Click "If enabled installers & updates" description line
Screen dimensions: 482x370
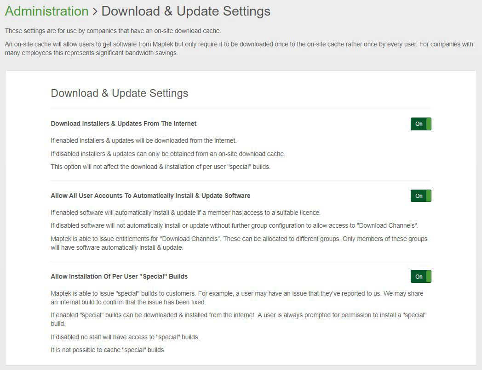tap(143, 140)
